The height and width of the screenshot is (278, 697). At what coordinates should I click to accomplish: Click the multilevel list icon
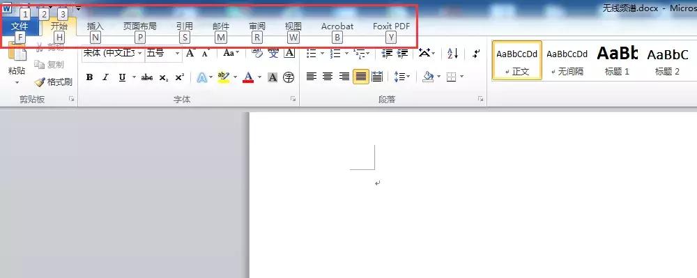pyautogui.click(x=359, y=54)
